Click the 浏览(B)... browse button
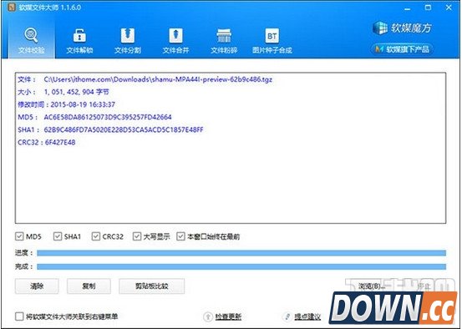462x329 pixels. point(371,286)
